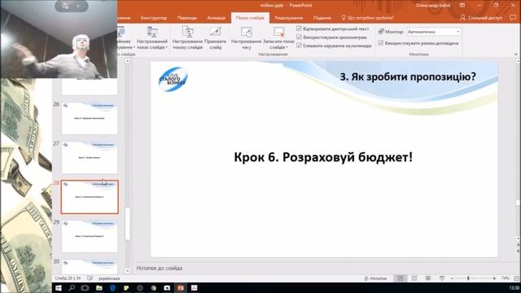Open the View (Подання) tab

point(322,18)
